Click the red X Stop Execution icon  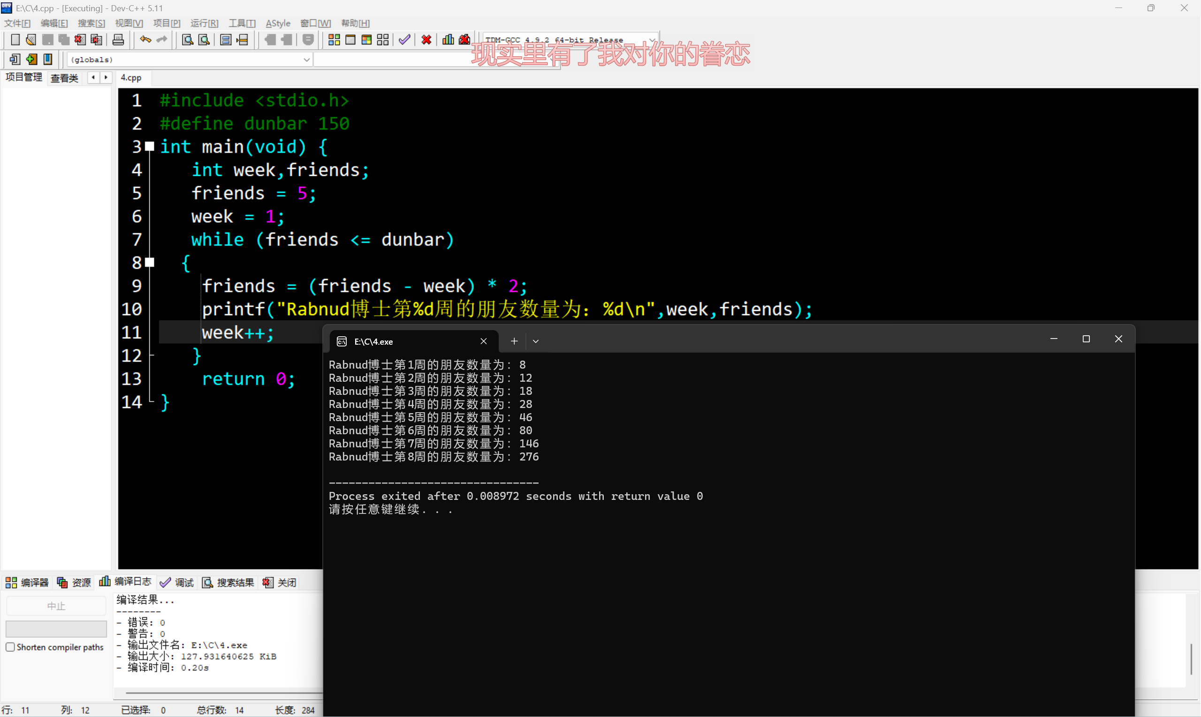[426, 39]
